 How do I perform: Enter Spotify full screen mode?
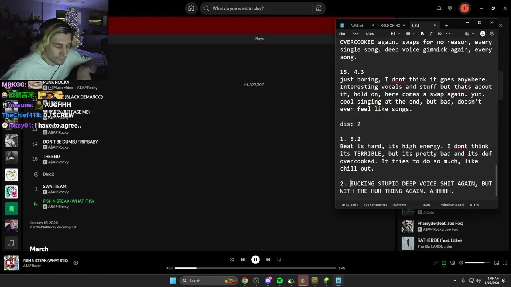pos(505,263)
